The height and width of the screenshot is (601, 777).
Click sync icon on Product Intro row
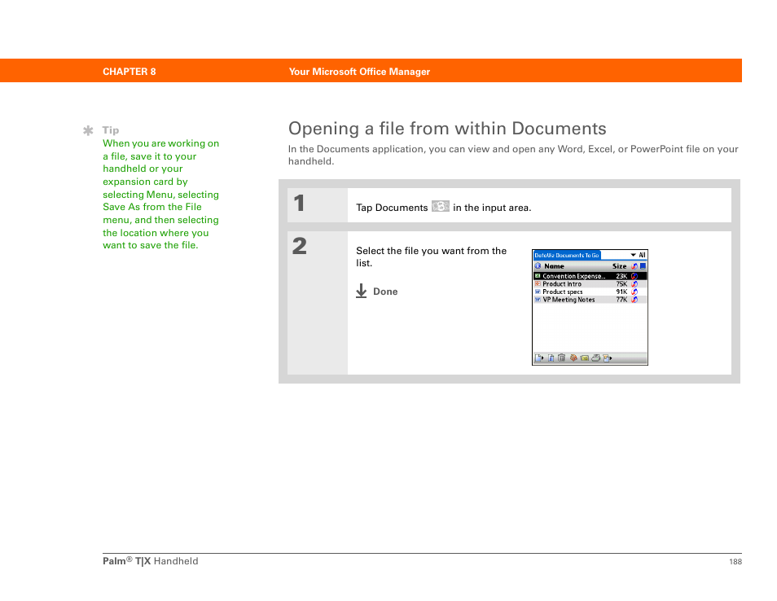(634, 284)
